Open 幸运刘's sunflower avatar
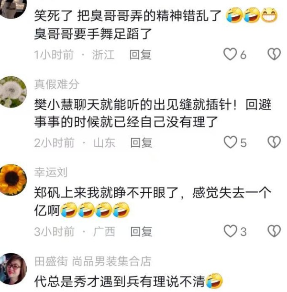The height and width of the screenshot is (292, 287). click(x=13, y=180)
